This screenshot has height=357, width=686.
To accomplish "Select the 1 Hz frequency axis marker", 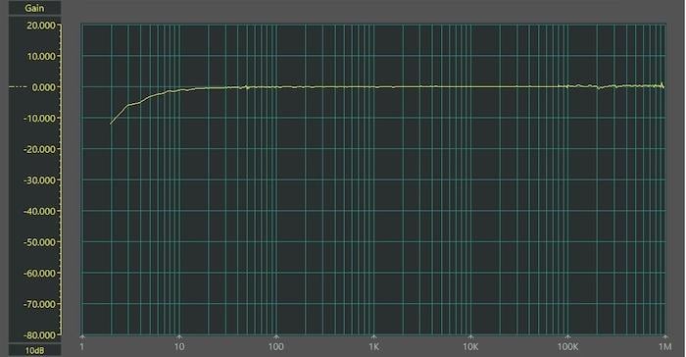I will [81, 347].
